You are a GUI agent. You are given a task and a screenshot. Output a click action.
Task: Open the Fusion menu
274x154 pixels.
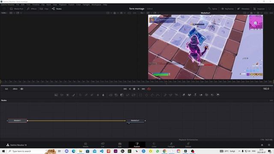point(71,5)
